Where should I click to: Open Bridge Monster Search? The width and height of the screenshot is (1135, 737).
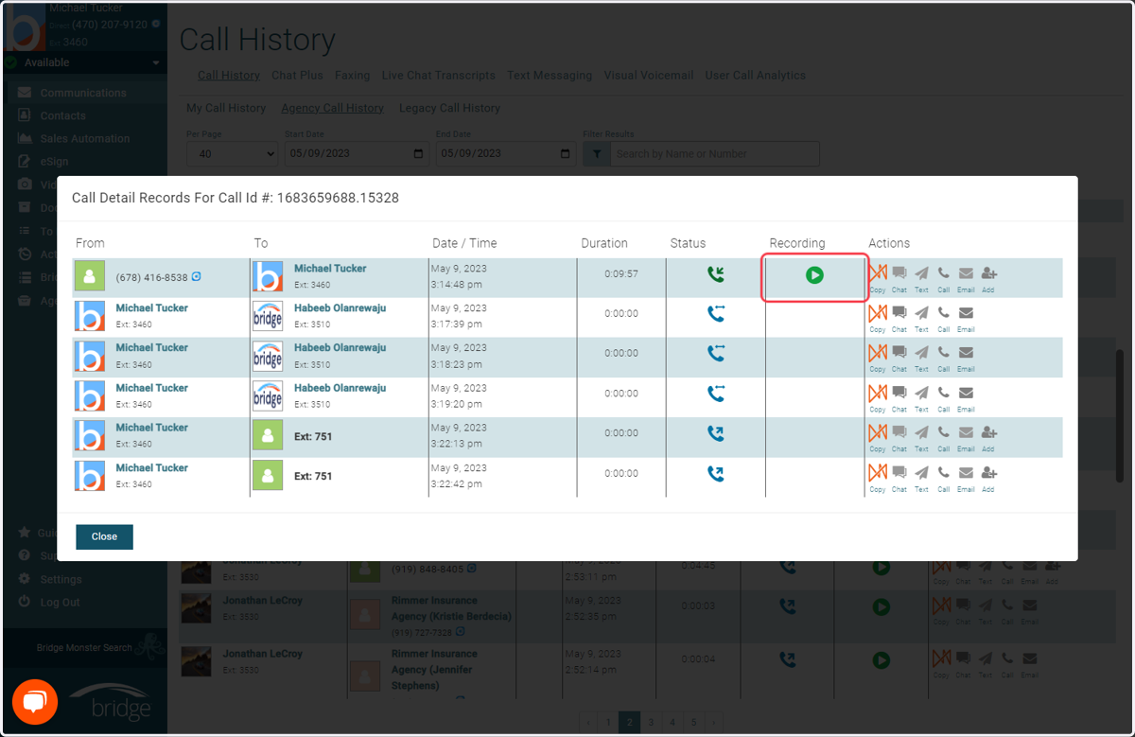point(84,648)
